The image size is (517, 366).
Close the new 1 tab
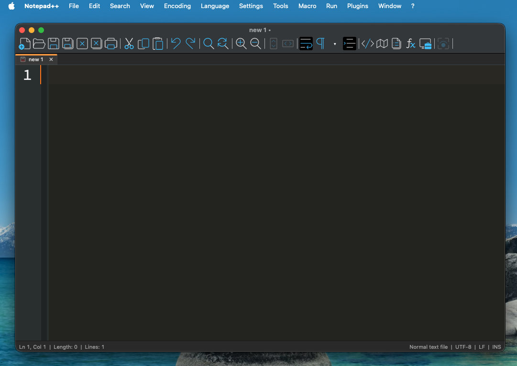pyautogui.click(x=51, y=59)
